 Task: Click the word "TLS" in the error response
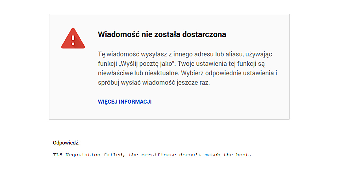[58, 155]
